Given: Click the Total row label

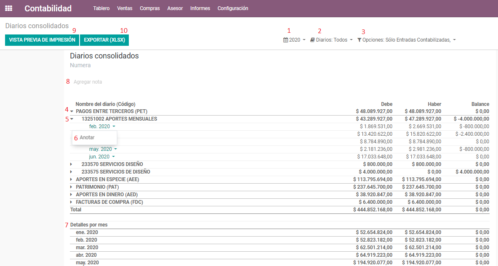Looking at the screenshot, I should [76, 210].
